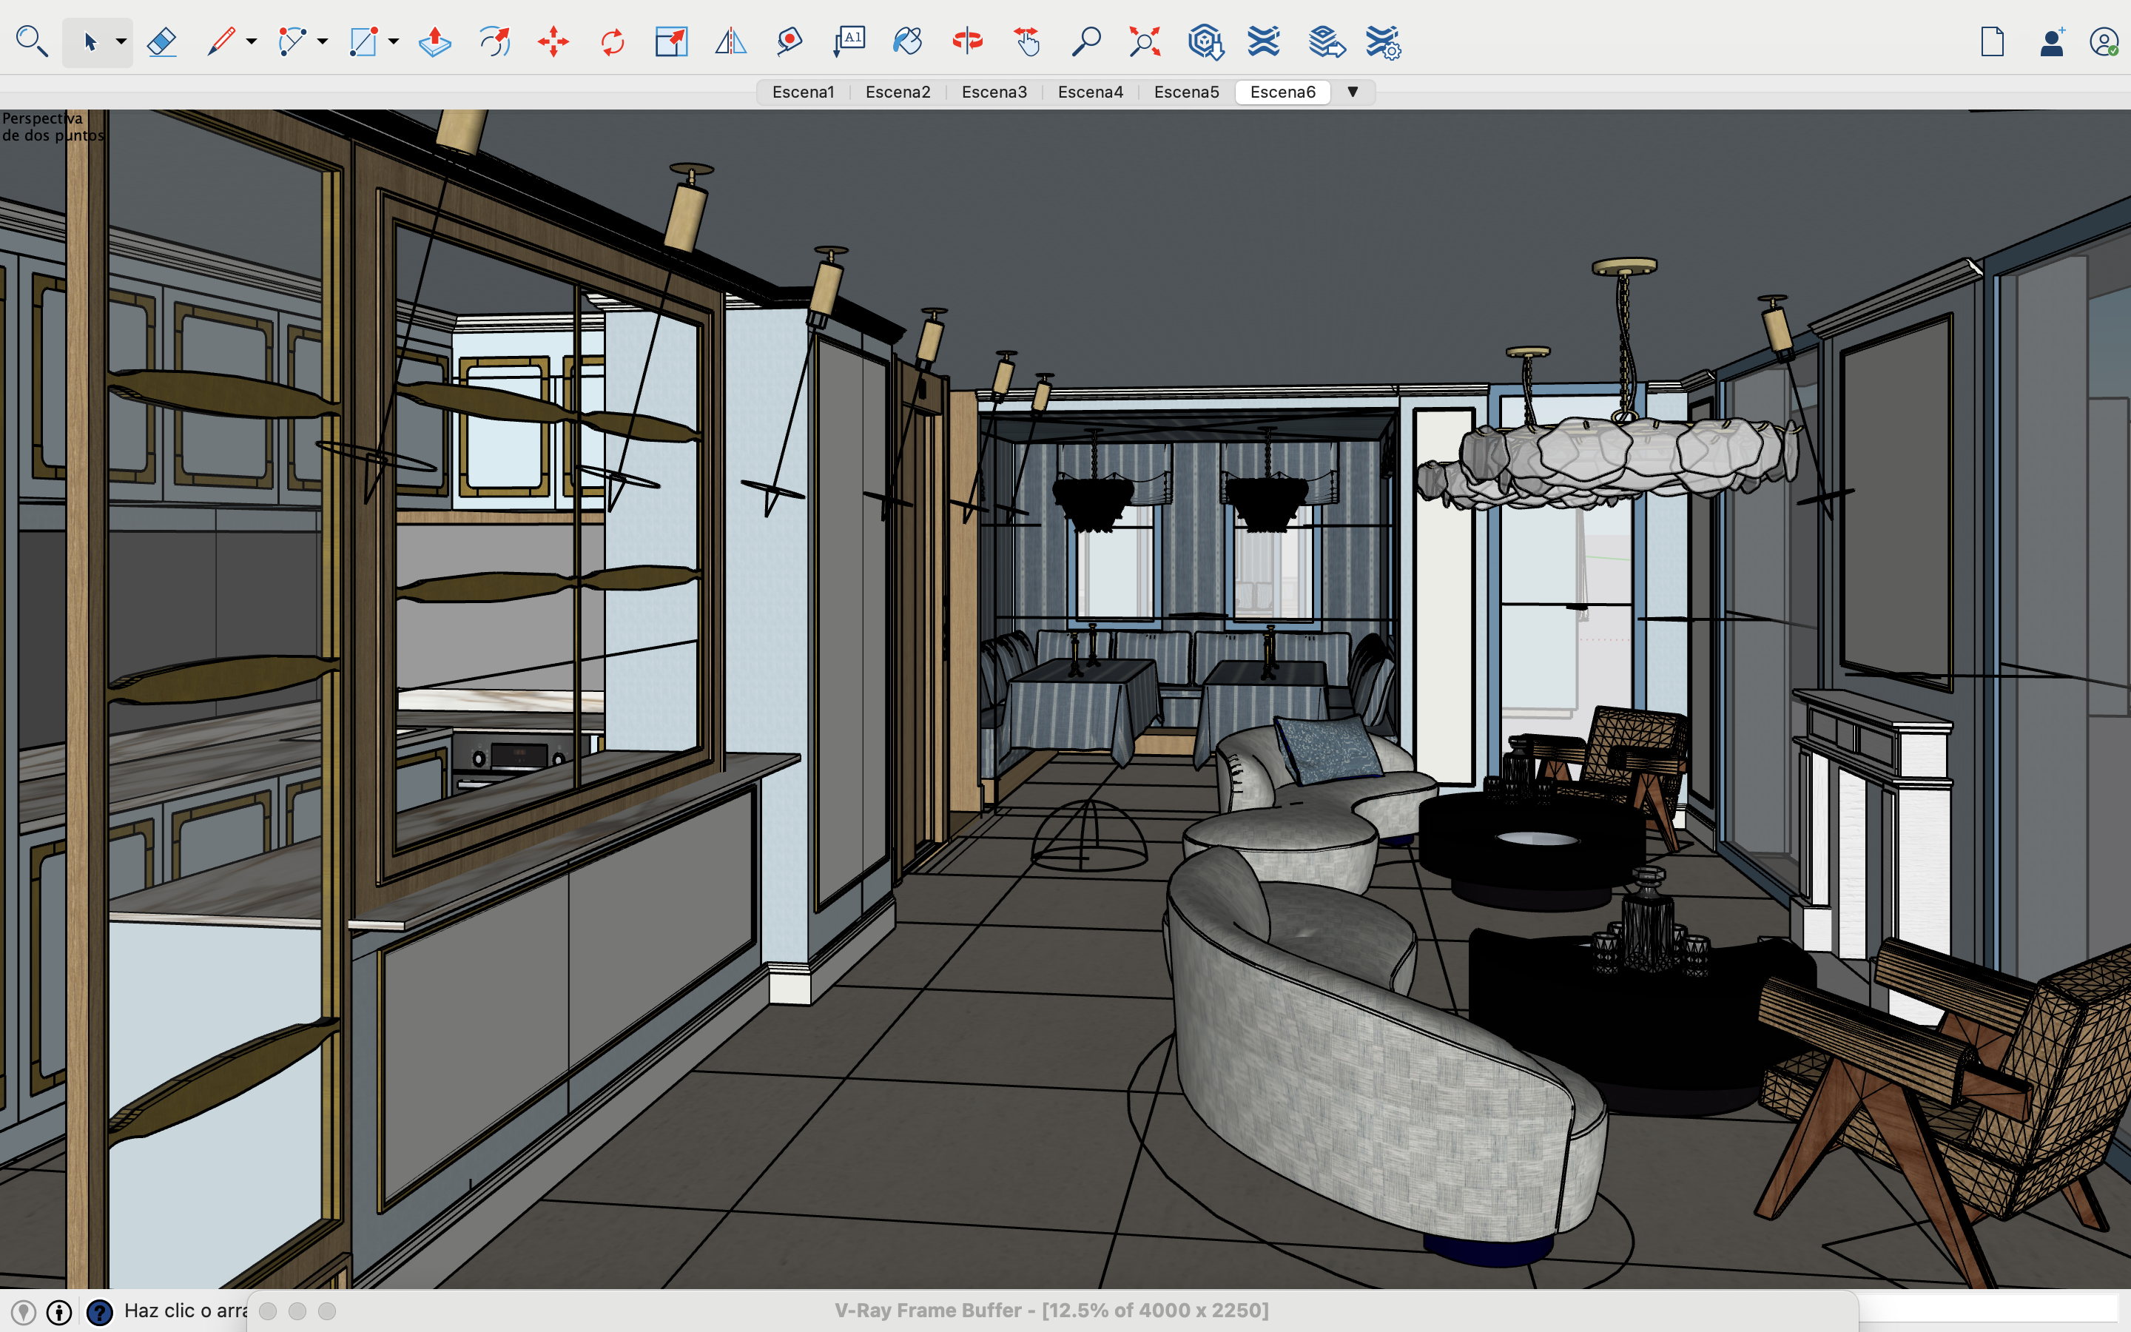This screenshot has height=1332, width=2131.
Task: Select the Eraser tool
Action: [162, 41]
